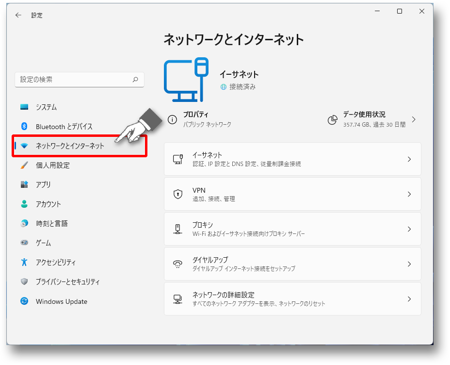Screen dimensions: 450x365
Task: Click the VPN shield lock icon
Action: [178, 194]
